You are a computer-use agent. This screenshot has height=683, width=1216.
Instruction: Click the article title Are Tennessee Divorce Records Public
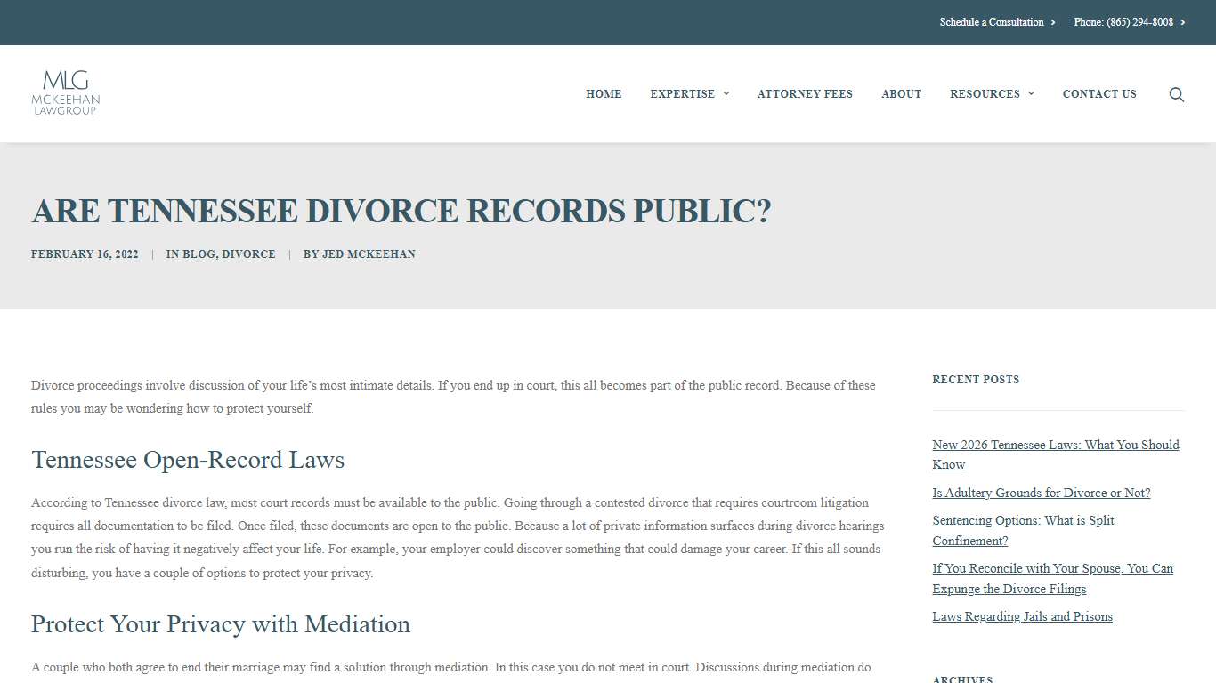[402, 211]
